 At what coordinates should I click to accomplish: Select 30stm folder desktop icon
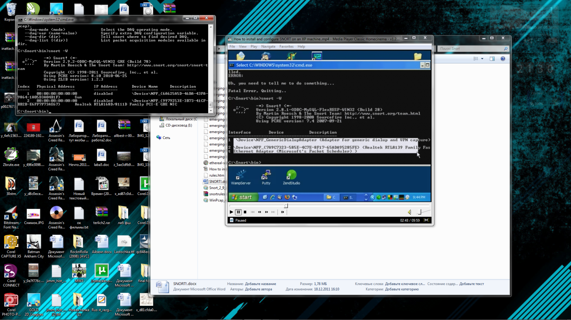(x=11, y=186)
